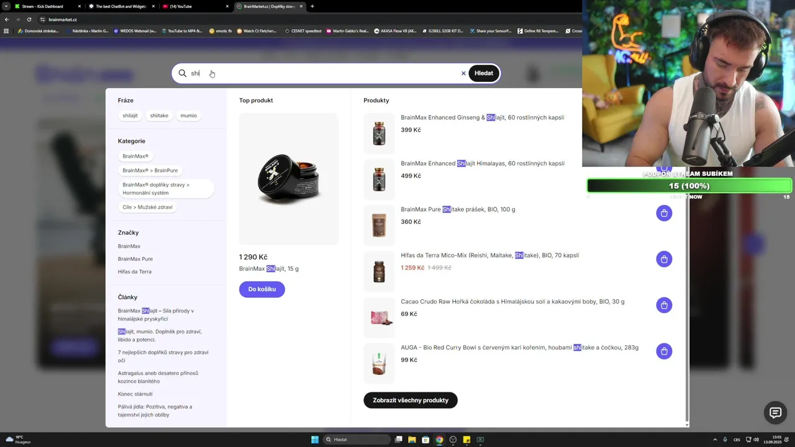Viewport: 795px width, 447px height.
Task: Open the WEDOS Webmail bookmark
Action: pos(134,30)
